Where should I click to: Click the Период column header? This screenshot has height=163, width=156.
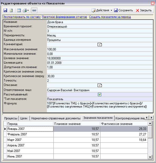coord(30,124)
